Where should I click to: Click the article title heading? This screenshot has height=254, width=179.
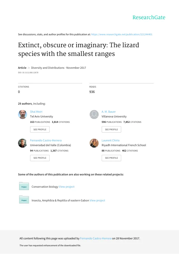point(78,49)
